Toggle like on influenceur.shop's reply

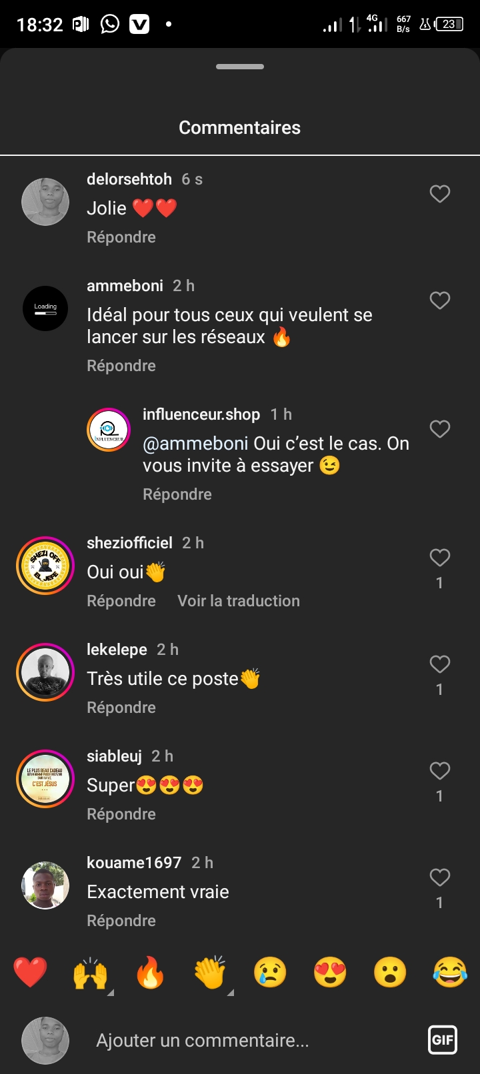(x=439, y=429)
